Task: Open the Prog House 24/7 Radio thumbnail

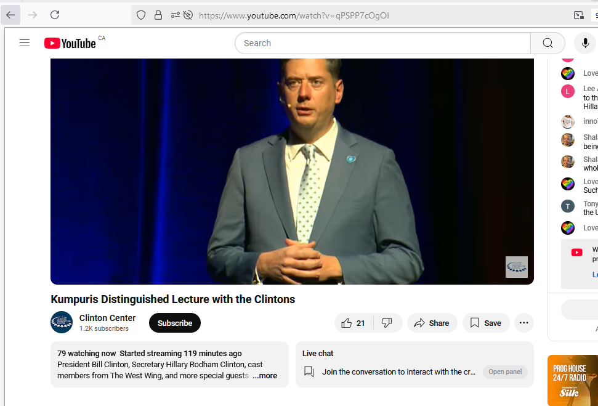Action: (573, 381)
